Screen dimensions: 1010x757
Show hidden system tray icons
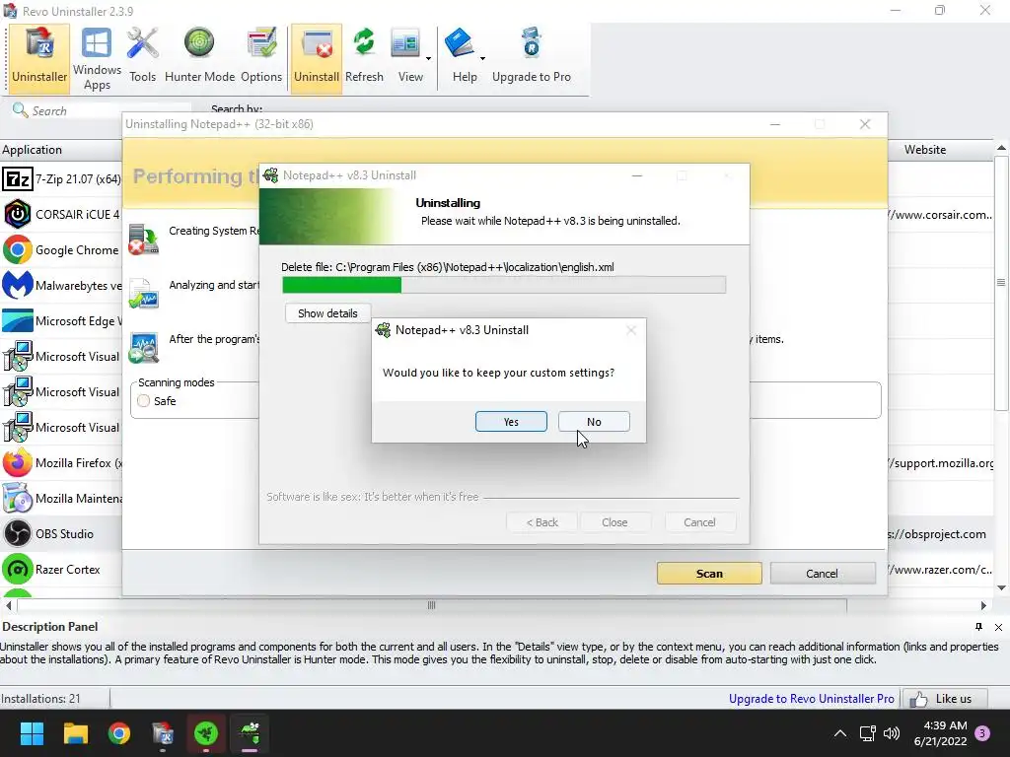(840, 732)
